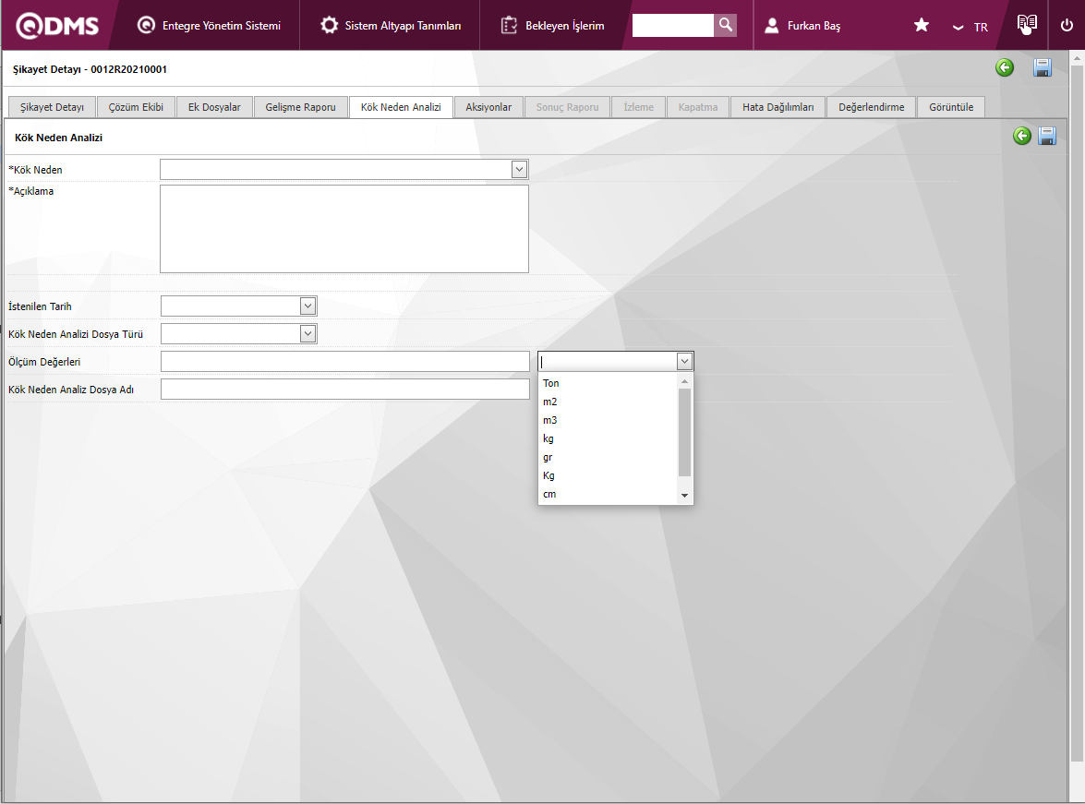Click Kök Neden Analiz Dosya Adı field
This screenshot has height=804, width=1085.
344,389
